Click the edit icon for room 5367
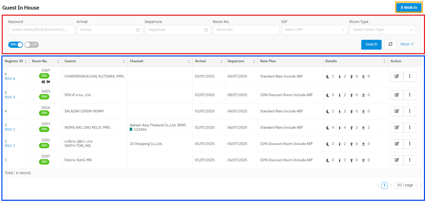Image resolution: width=425 pixels, height=201 pixels. 397,76
